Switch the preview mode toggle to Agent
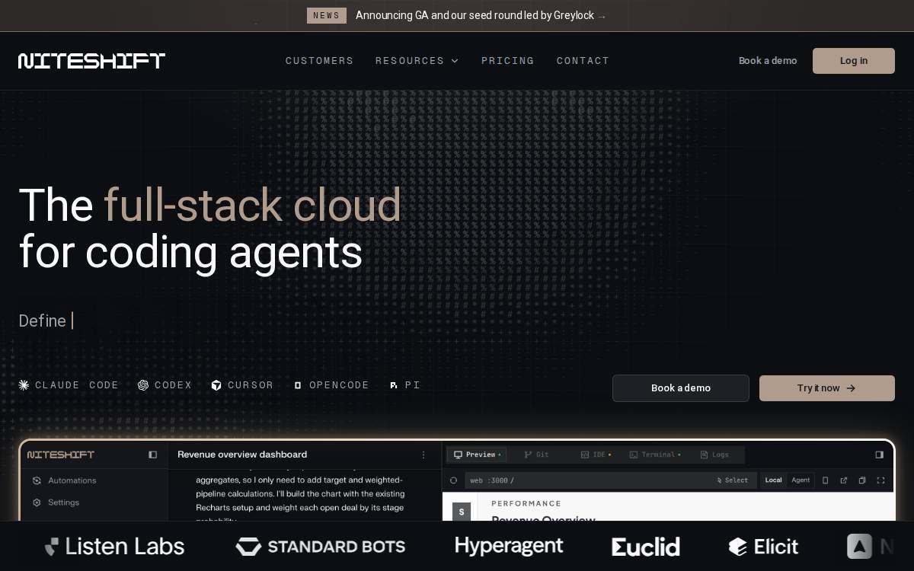 coord(801,480)
